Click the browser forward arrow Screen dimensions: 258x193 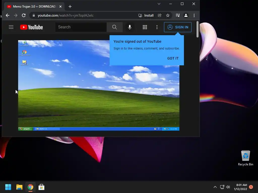(16, 15)
